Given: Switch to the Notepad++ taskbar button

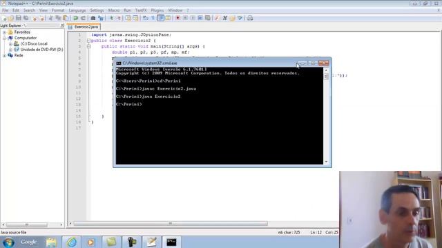Looking at the screenshot, I should [152, 242].
